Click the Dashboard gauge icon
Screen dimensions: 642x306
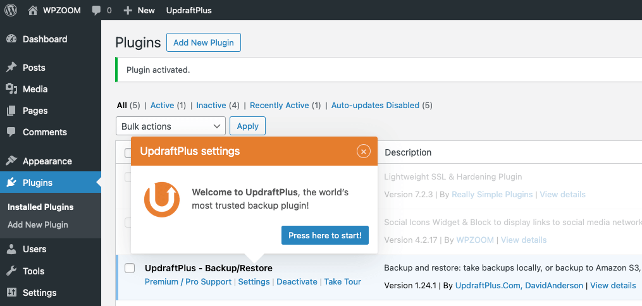coord(11,39)
